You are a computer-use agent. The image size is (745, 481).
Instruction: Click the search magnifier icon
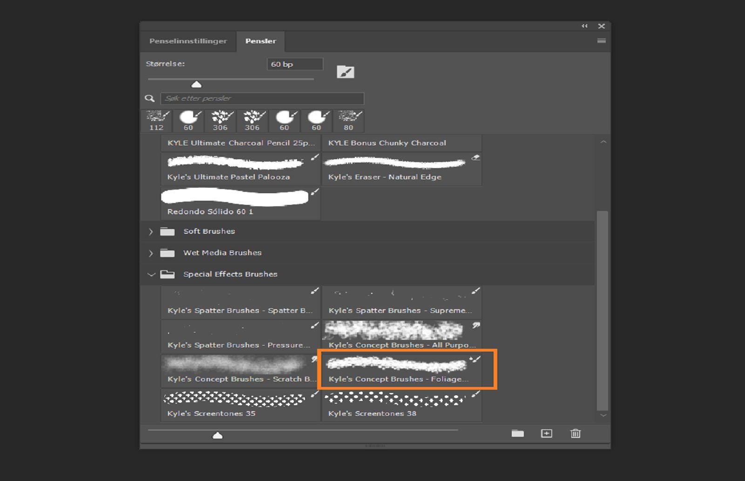pyautogui.click(x=149, y=98)
